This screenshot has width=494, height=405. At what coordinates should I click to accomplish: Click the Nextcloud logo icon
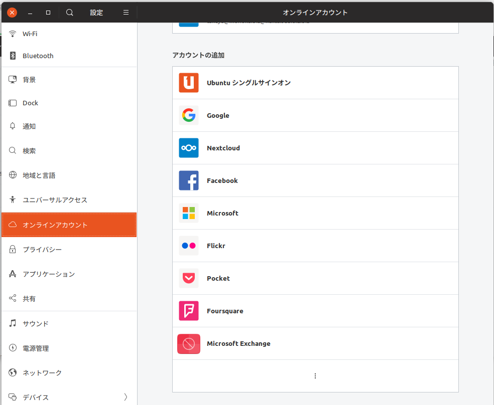click(x=189, y=148)
